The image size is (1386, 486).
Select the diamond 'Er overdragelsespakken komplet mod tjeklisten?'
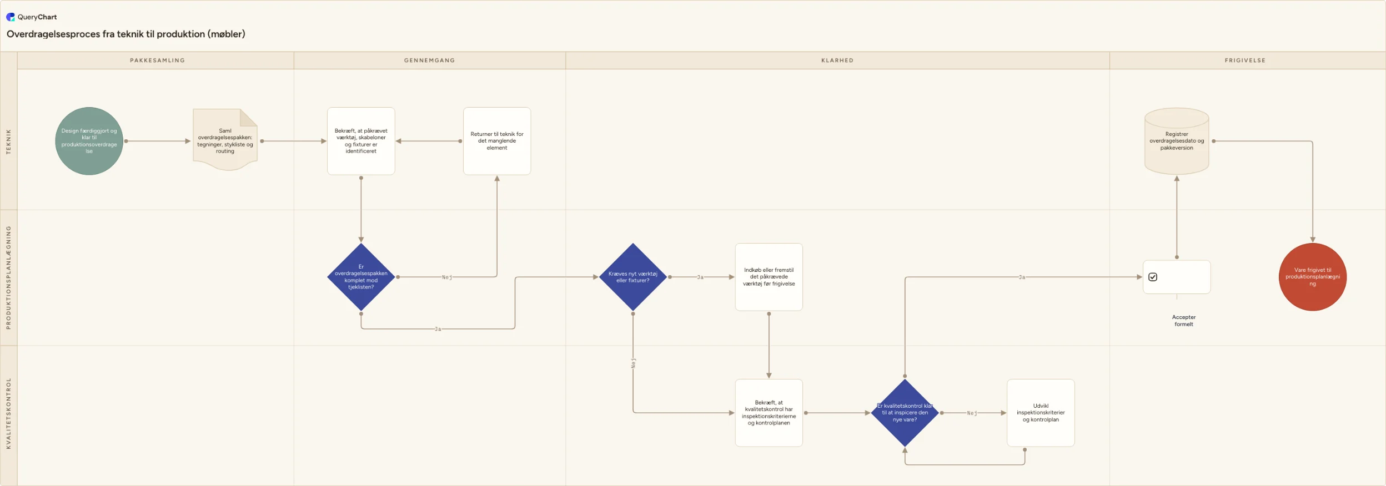point(361,277)
